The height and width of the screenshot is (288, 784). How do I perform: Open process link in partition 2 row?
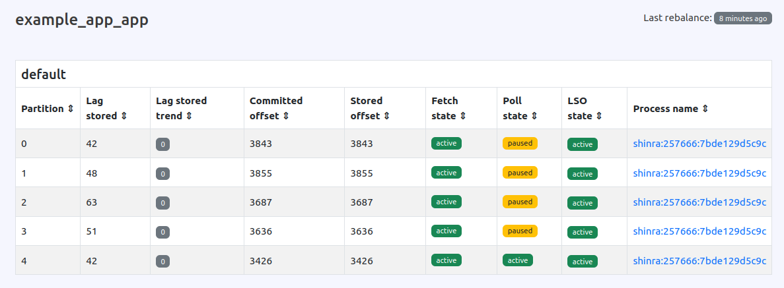coord(699,202)
